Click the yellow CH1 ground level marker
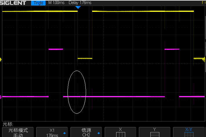Viewport: 206px width, 137px height. point(1,60)
